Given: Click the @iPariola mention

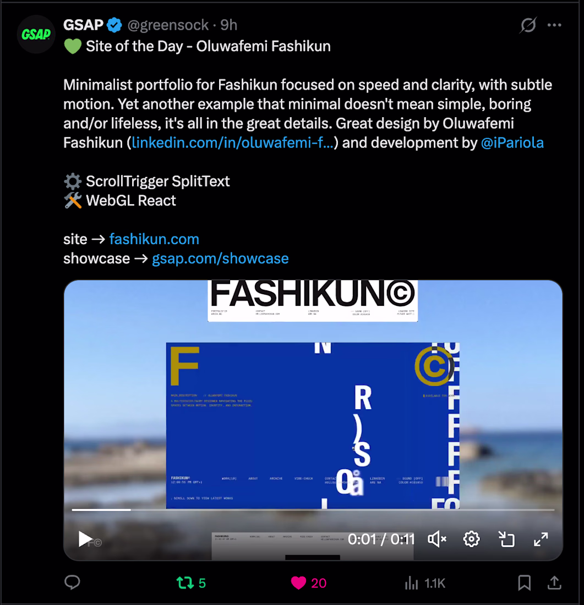Looking at the screenshot, I should (x=512, y=143).
